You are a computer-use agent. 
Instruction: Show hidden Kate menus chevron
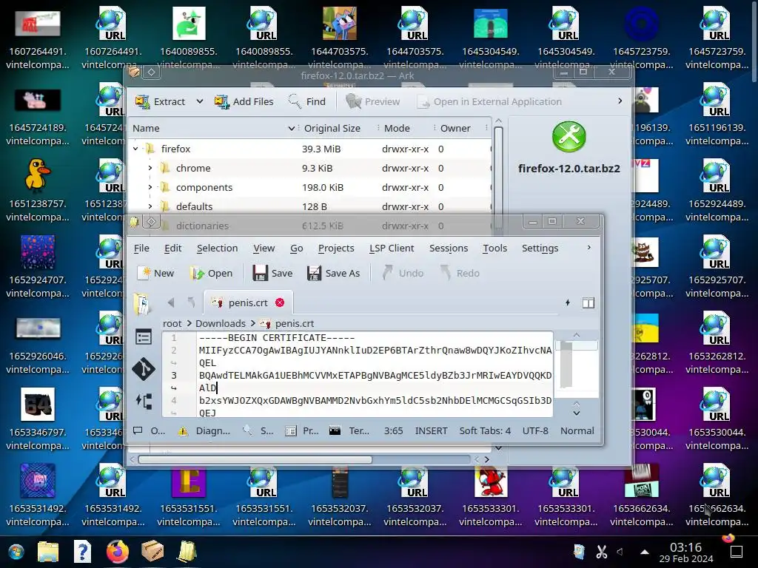click(x=588, y=247)
